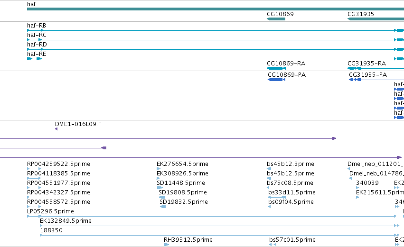
Task: Select the haf-RC transcript label
Action: pyautogui.click(x=37, y=35)
